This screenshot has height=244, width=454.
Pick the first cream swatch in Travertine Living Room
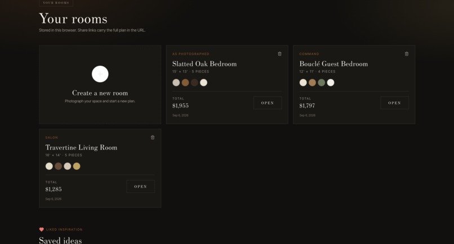[x=49, y=166]
